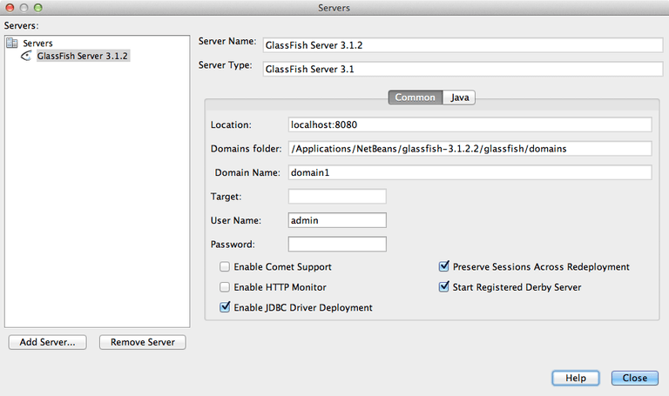Image resolution: width=669 pixels, height=396 pixels.
Task: Click the Servers root node icon
Action: (12, 43)
